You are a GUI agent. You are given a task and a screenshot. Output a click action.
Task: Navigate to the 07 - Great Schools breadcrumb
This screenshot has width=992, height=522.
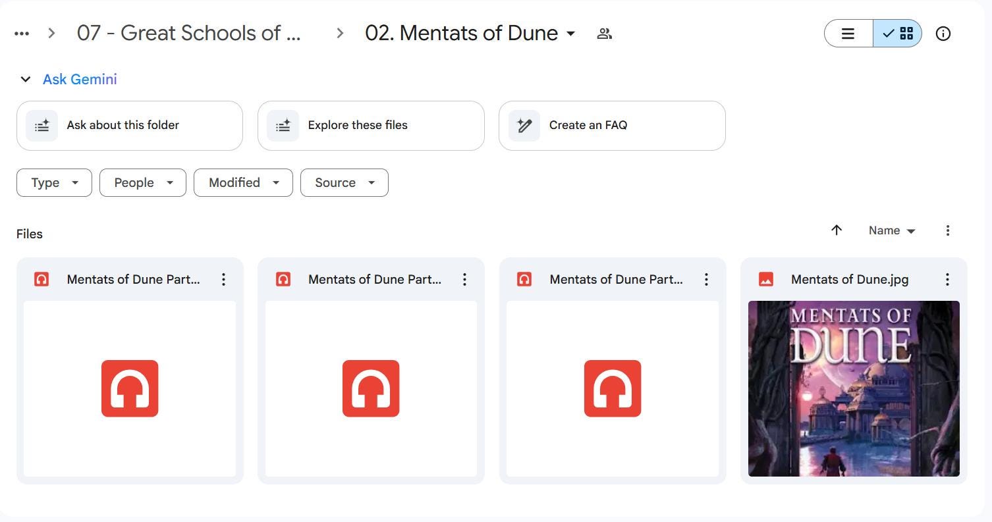coord(189,34)
